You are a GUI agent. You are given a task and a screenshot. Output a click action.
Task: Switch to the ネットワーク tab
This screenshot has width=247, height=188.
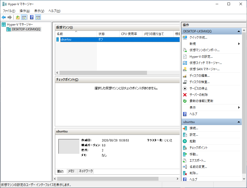click(86, 171)
